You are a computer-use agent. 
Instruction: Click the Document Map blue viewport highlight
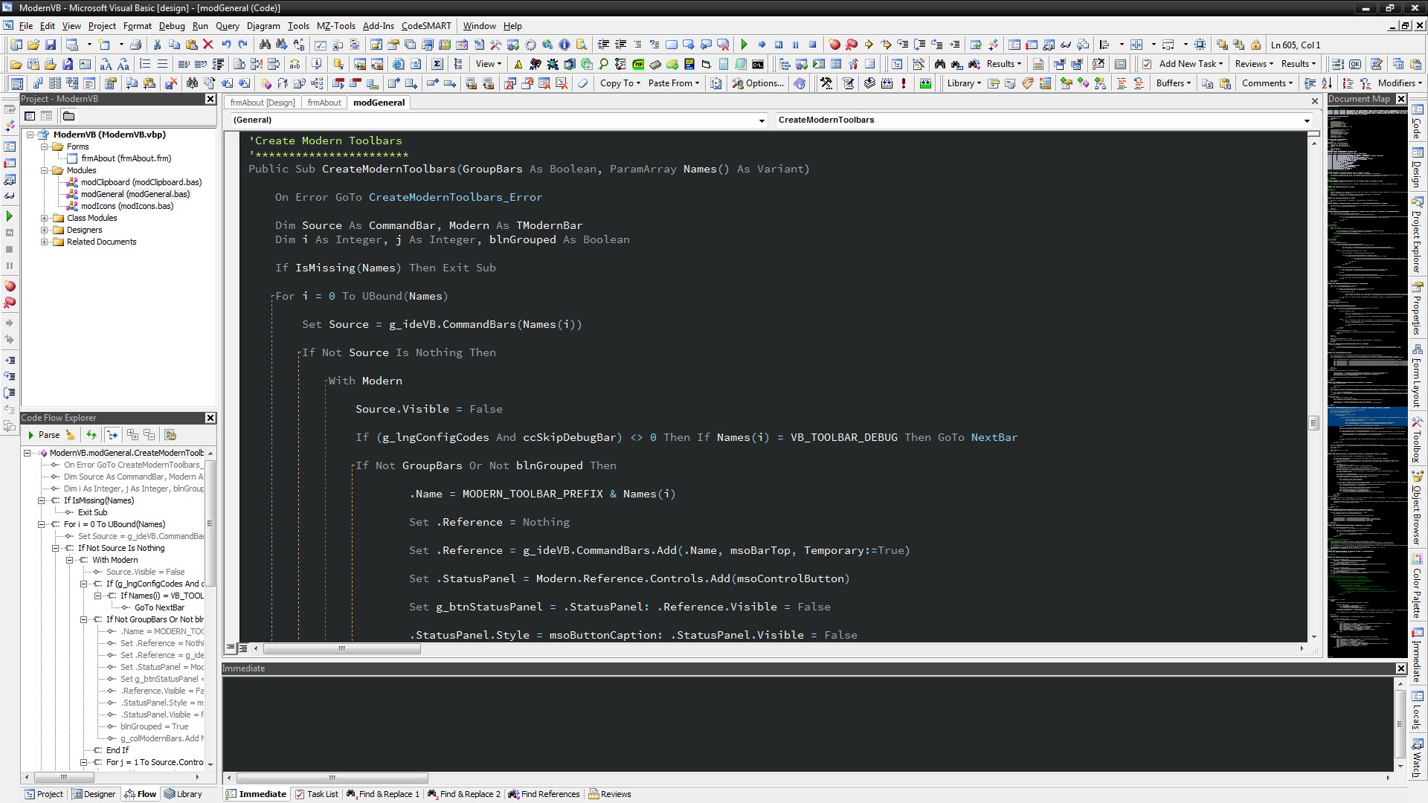[1367, 416]
